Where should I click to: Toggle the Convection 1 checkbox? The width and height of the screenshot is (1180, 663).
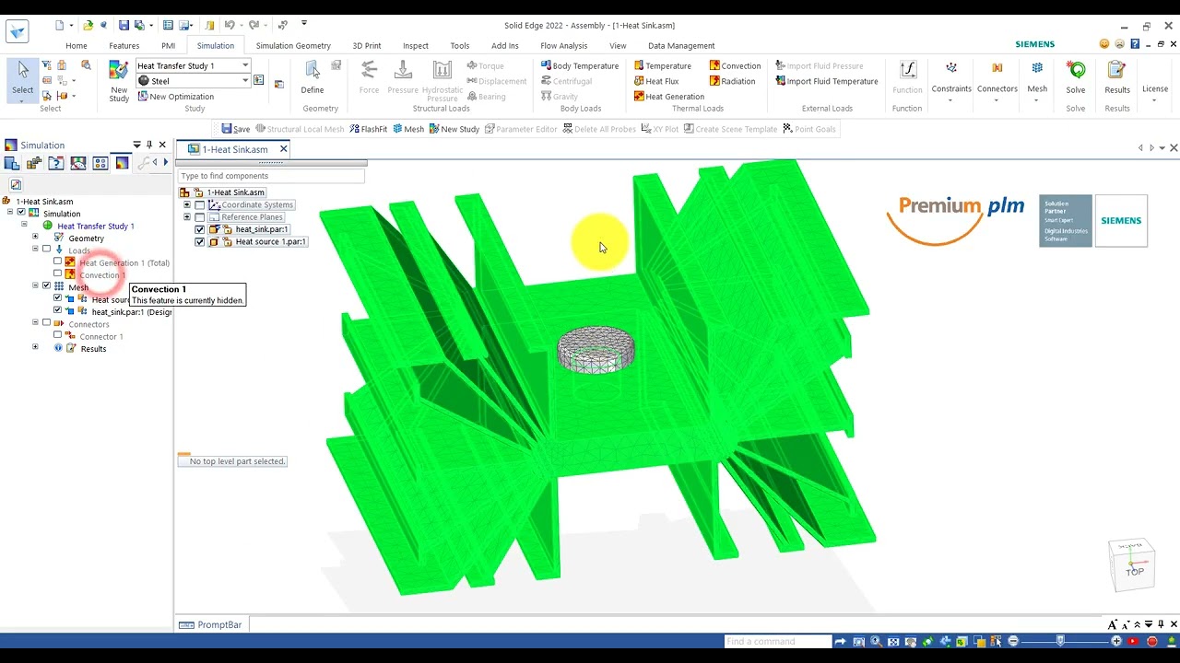coord(57,273)
